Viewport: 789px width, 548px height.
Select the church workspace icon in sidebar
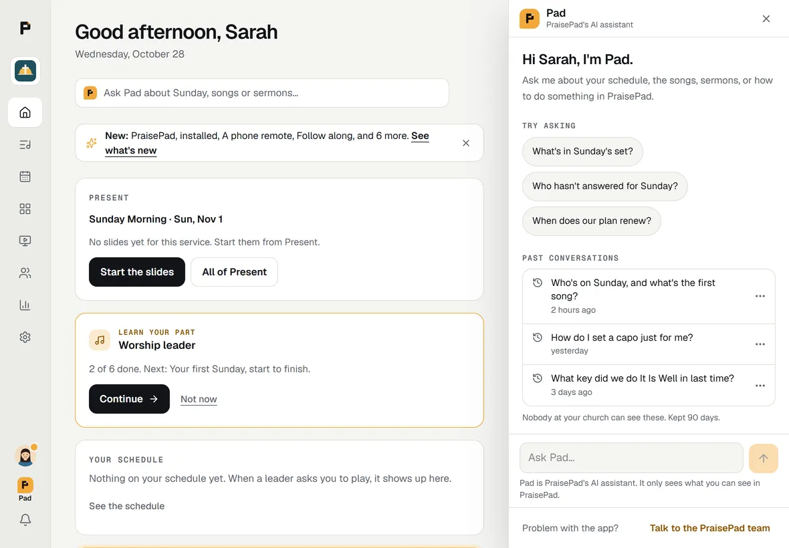tap(25, 71)
